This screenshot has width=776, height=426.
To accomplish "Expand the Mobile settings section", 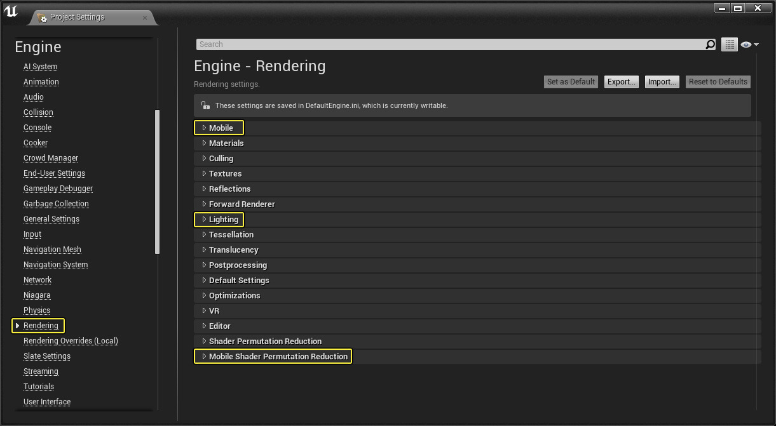I will 222,128.
